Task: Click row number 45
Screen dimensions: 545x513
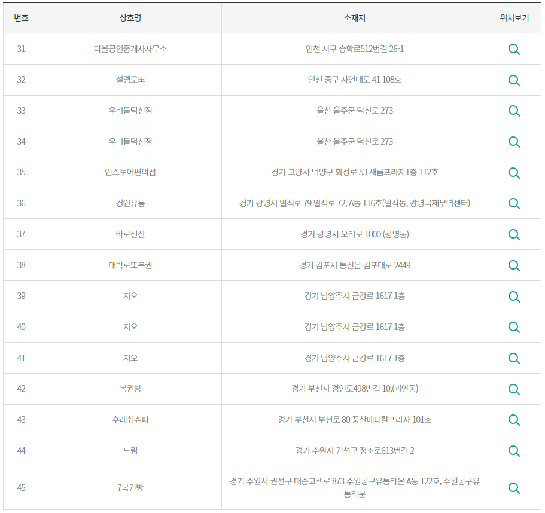Action: click(x=21, y=488)
